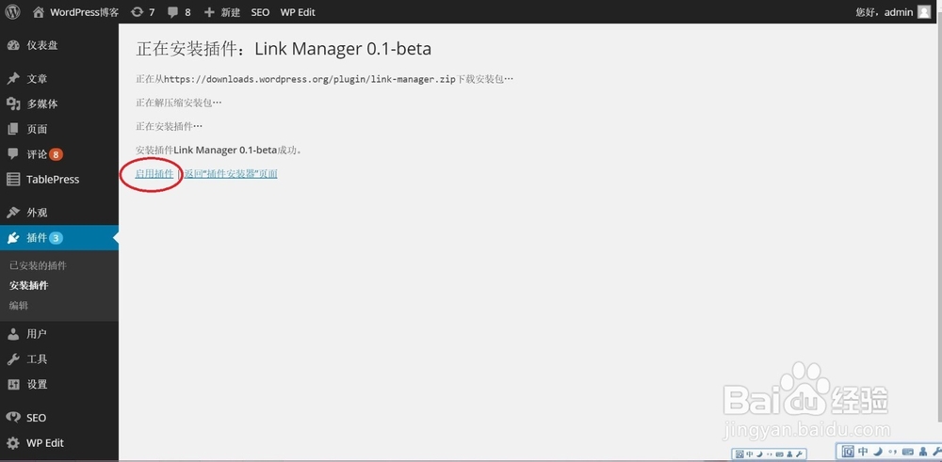Click the 返回"插件安装器"页面 link

[x=231, y=174]
